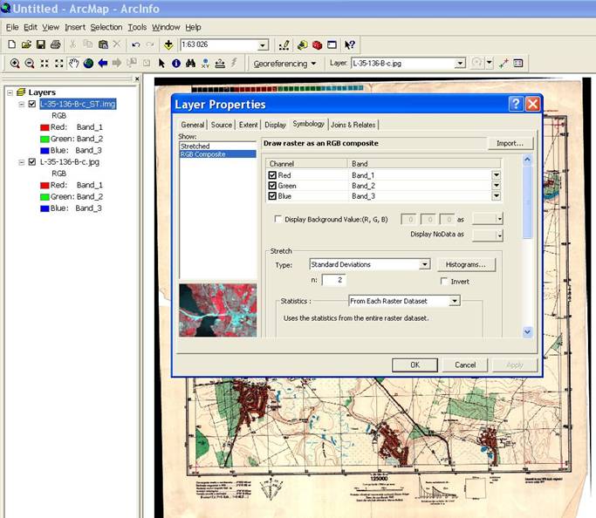Enable Display Background Value checkbox

tap(278, 220)
